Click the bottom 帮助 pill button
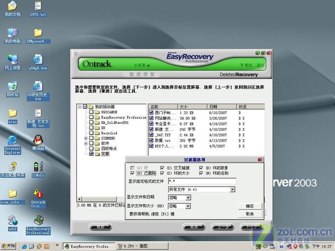 100,227
